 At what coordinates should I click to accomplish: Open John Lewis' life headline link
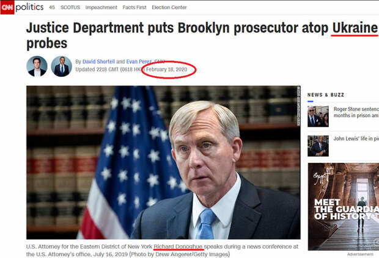(x=356, y=138)
